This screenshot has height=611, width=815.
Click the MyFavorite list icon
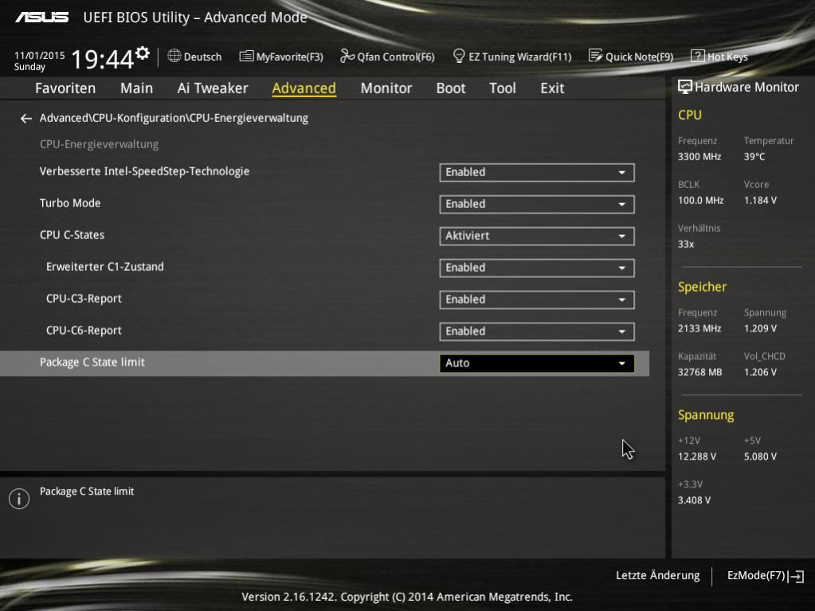(x=246, y=56)
